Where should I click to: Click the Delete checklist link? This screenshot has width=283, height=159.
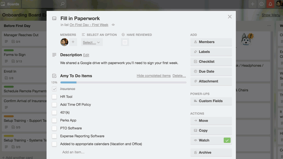(179, 76)
